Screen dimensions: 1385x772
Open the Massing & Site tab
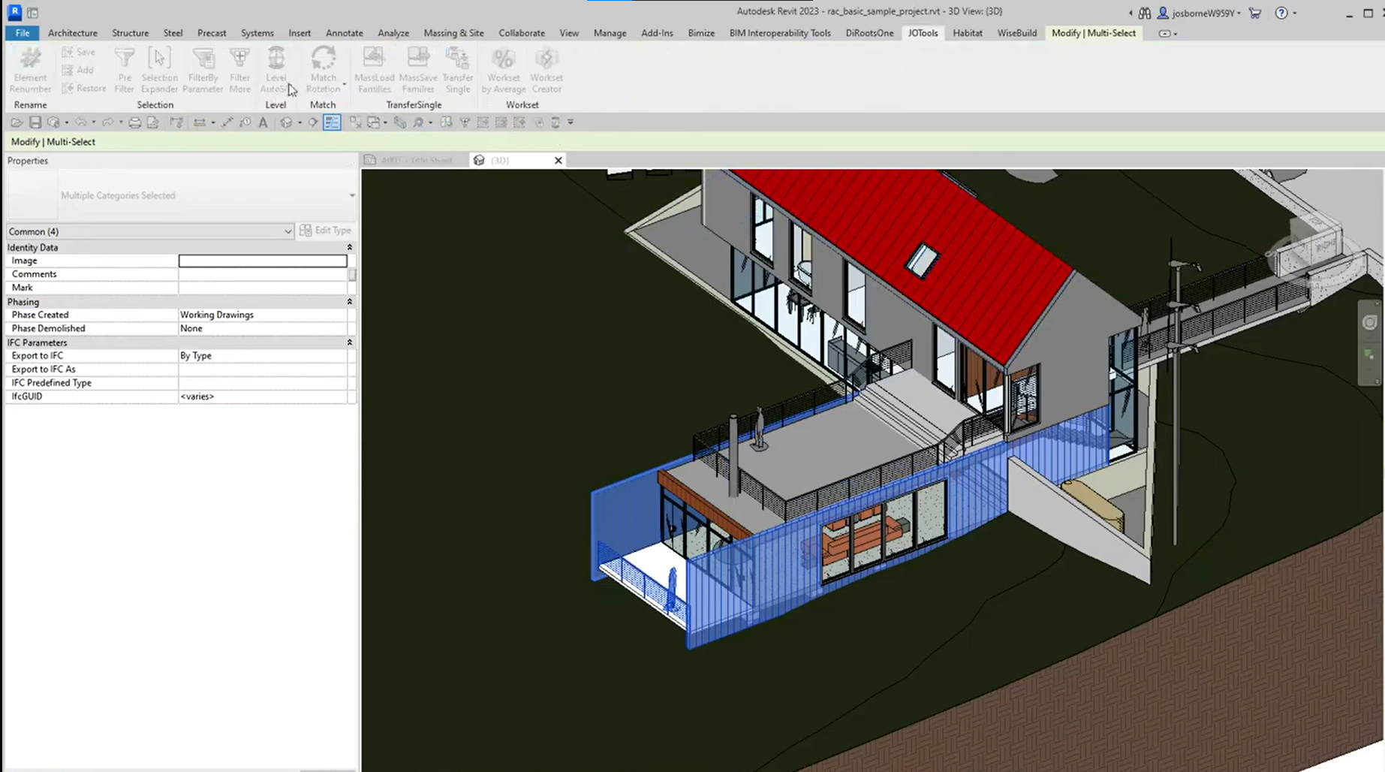[x=453, y=33]
